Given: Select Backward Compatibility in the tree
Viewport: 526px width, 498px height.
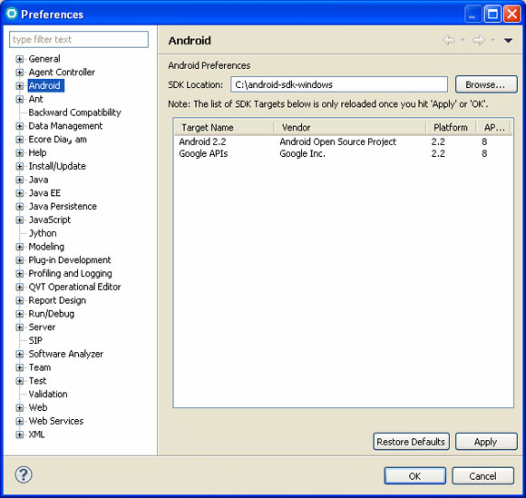Looking at the screenshot, I should (x=74, y=112).
